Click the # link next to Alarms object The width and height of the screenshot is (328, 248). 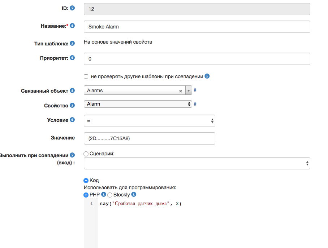195,90
